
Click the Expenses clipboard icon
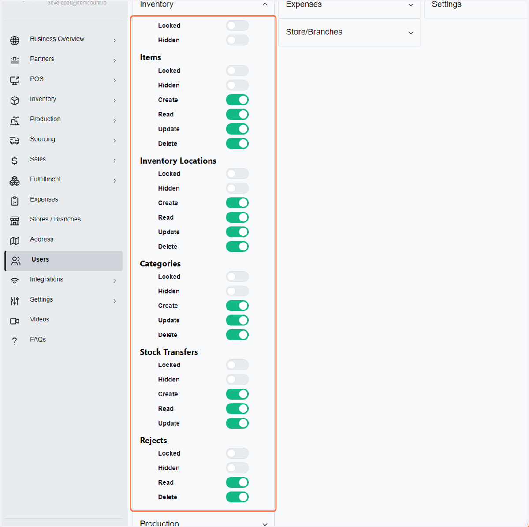click(15, 201)
